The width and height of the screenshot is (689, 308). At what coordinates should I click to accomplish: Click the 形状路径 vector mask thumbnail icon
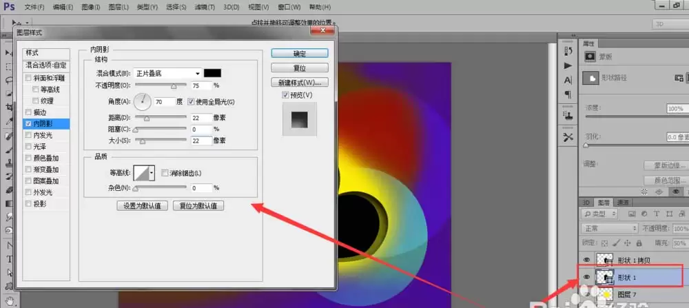[590, 79]
